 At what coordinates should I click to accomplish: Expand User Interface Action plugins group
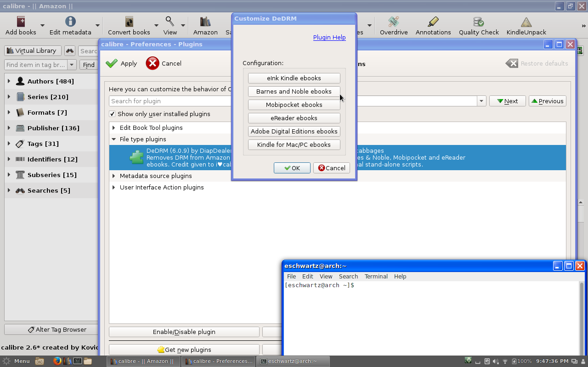click(113, 187)
